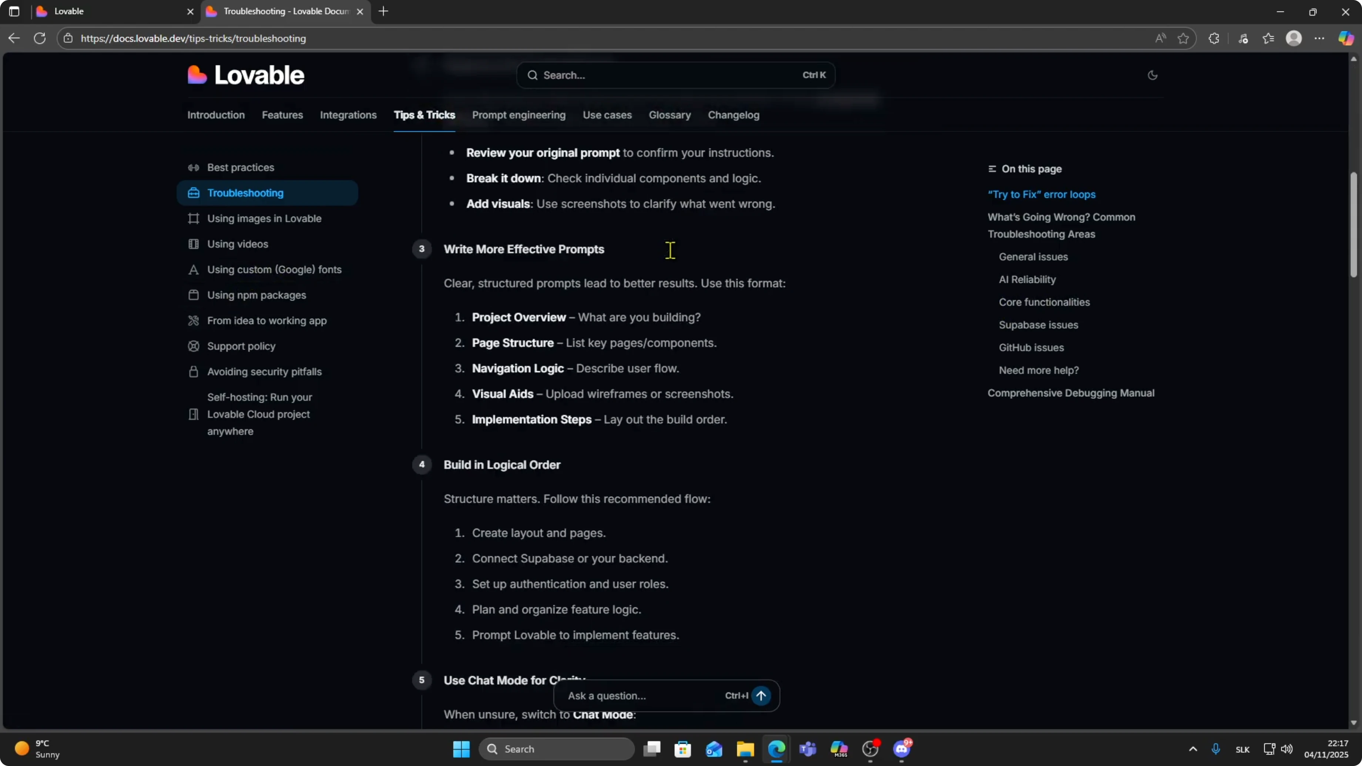View the Changelog tab
The image size is (1362, 766).
coord(733,115)
